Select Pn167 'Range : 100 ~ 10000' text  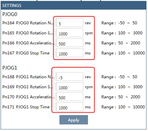(x=123, y=53)
